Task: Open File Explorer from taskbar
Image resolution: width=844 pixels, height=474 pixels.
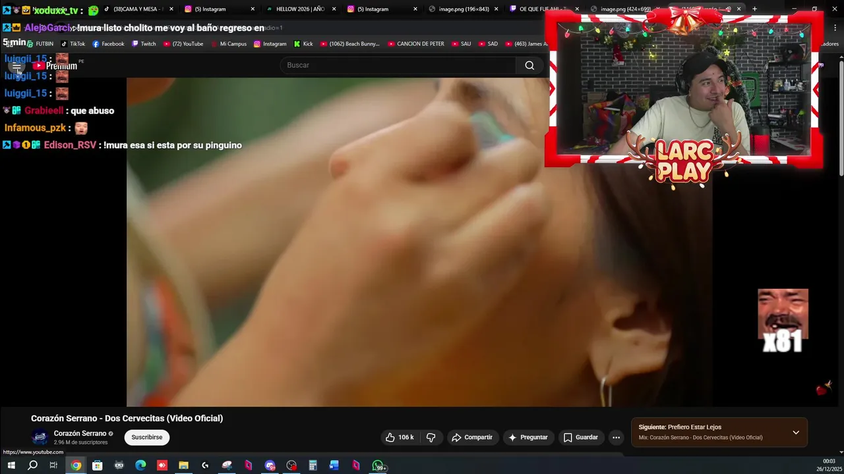Action: click(183, 465)
